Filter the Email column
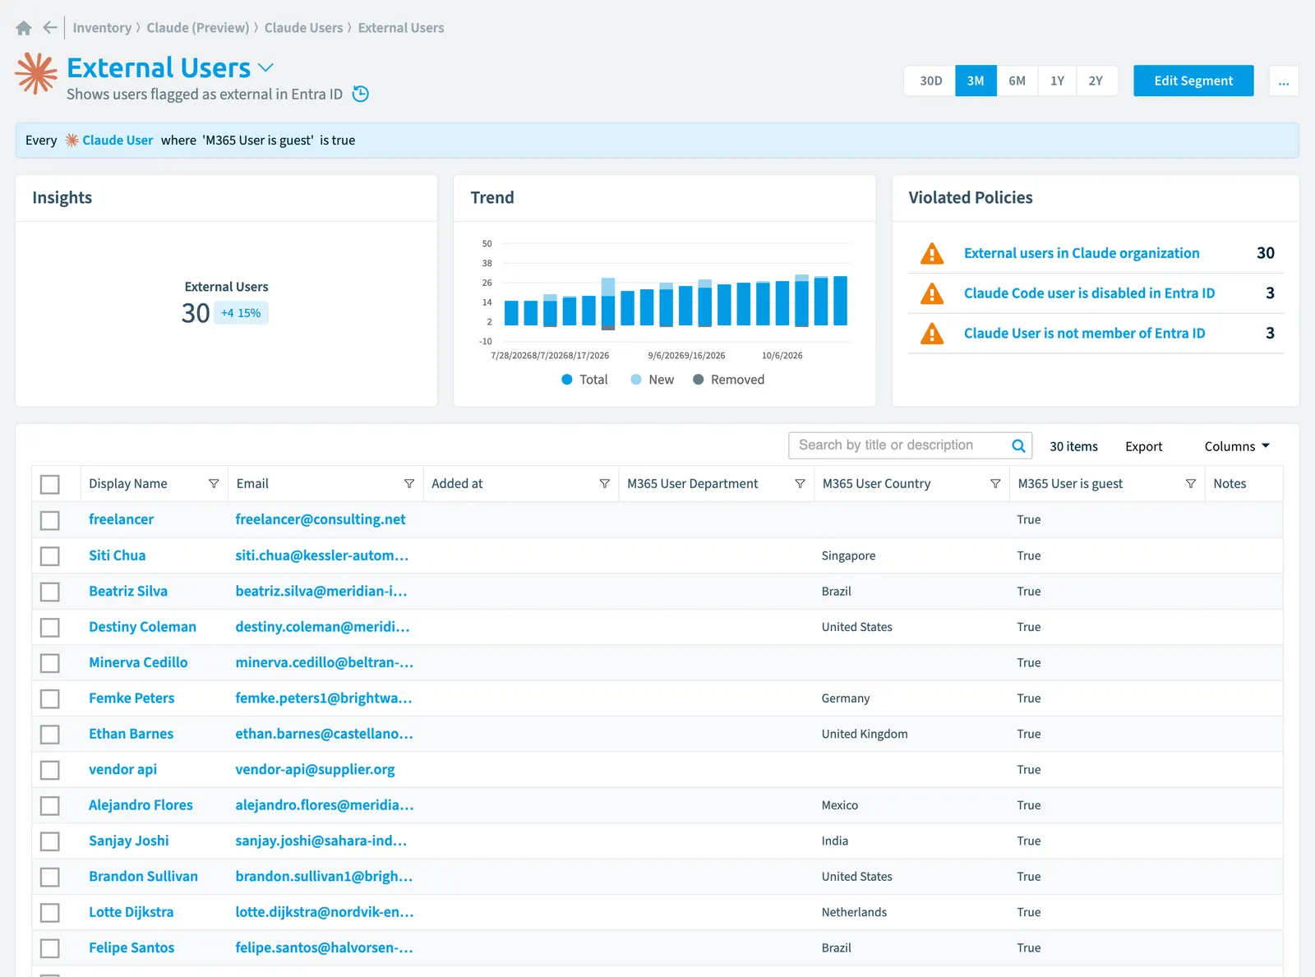This screenshot has height=977, width=1315. (x=409, y=484)
